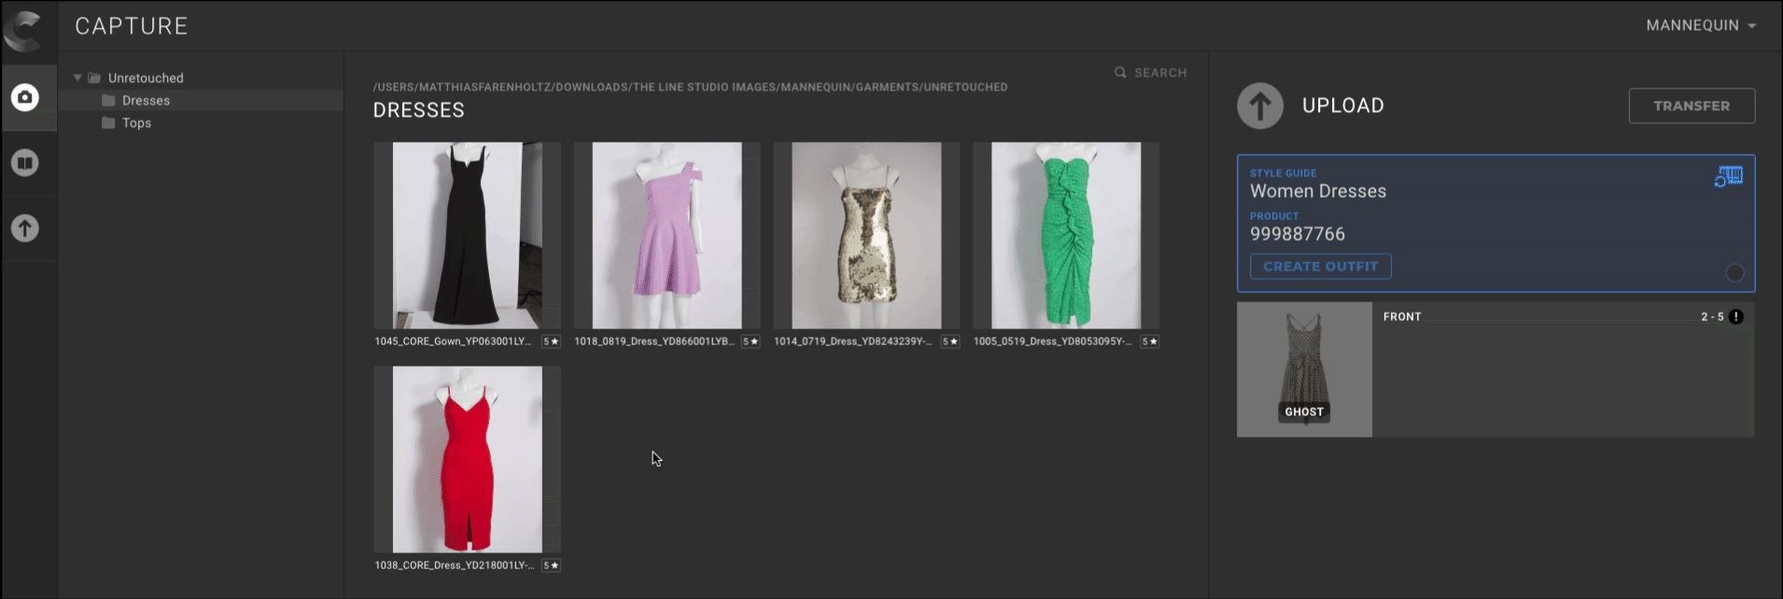Image resolution: width=1783 pixels, height=599 pixels.
Task: Click the CREATE OUTFIT button
Action: coord(1320,267)
